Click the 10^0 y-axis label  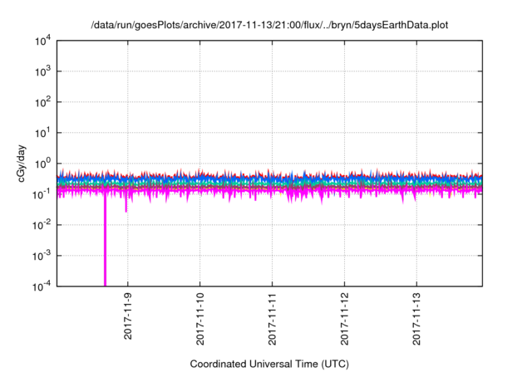[42, 164]
